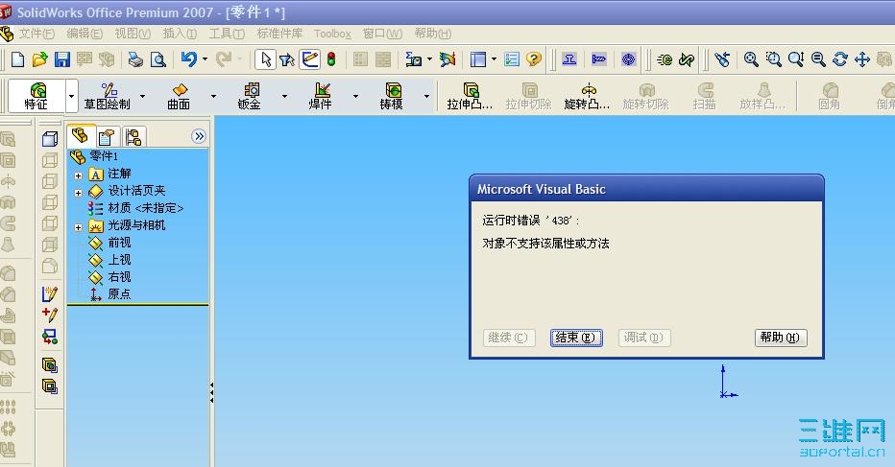This screenshot has height=467, width=895.
Task: Expand the 光源与相机 tree node
Action: coord(78,227)
